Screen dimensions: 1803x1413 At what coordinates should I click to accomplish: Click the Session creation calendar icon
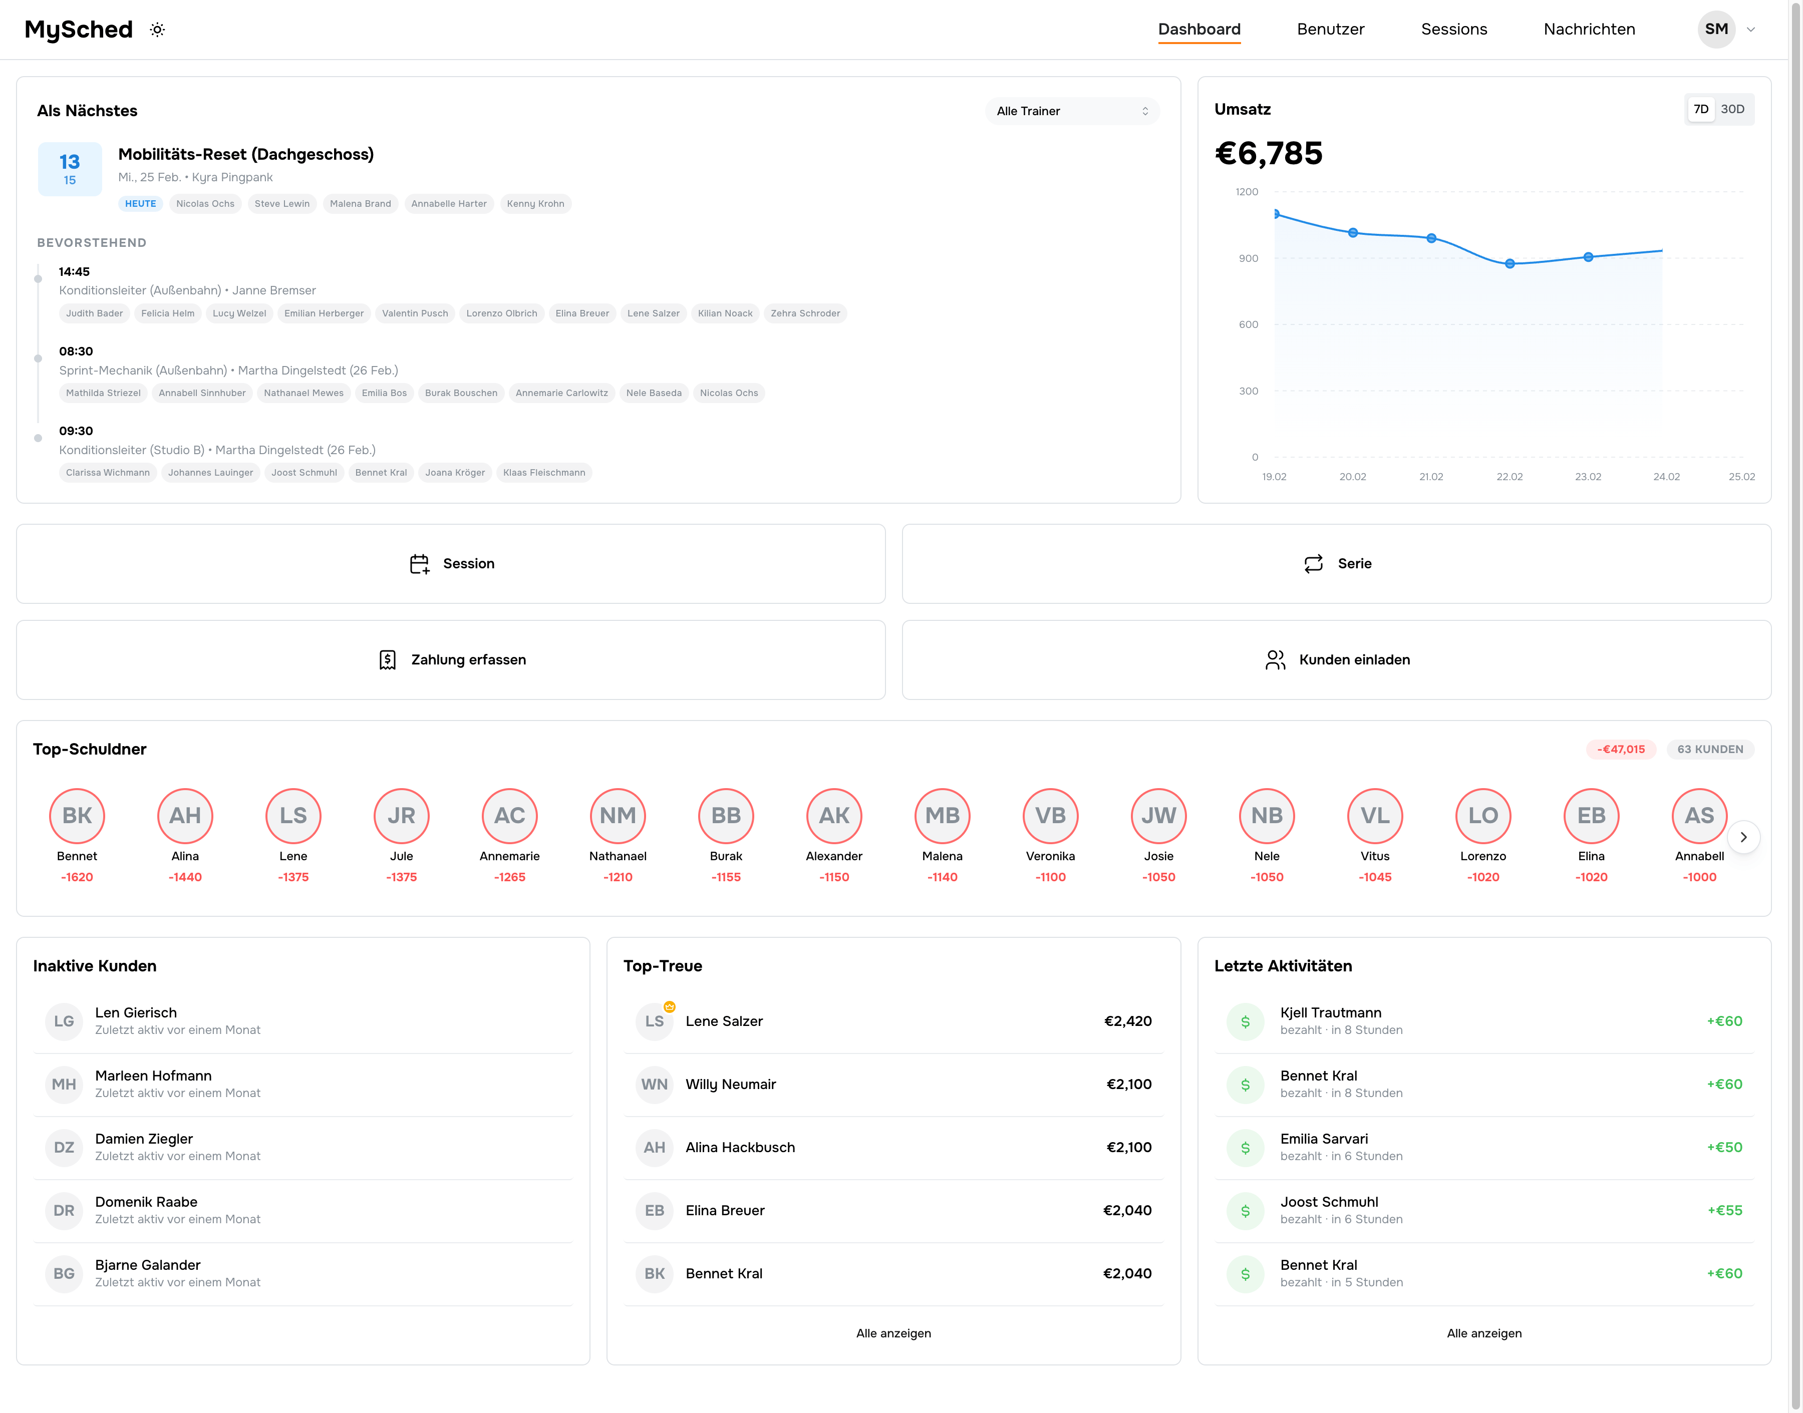pyautogui.click(x=420, y=563)
